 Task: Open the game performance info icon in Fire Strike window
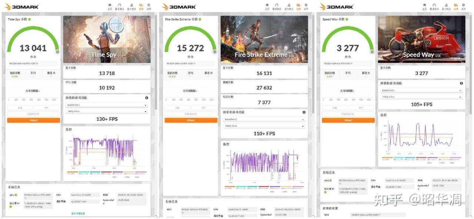304,112
